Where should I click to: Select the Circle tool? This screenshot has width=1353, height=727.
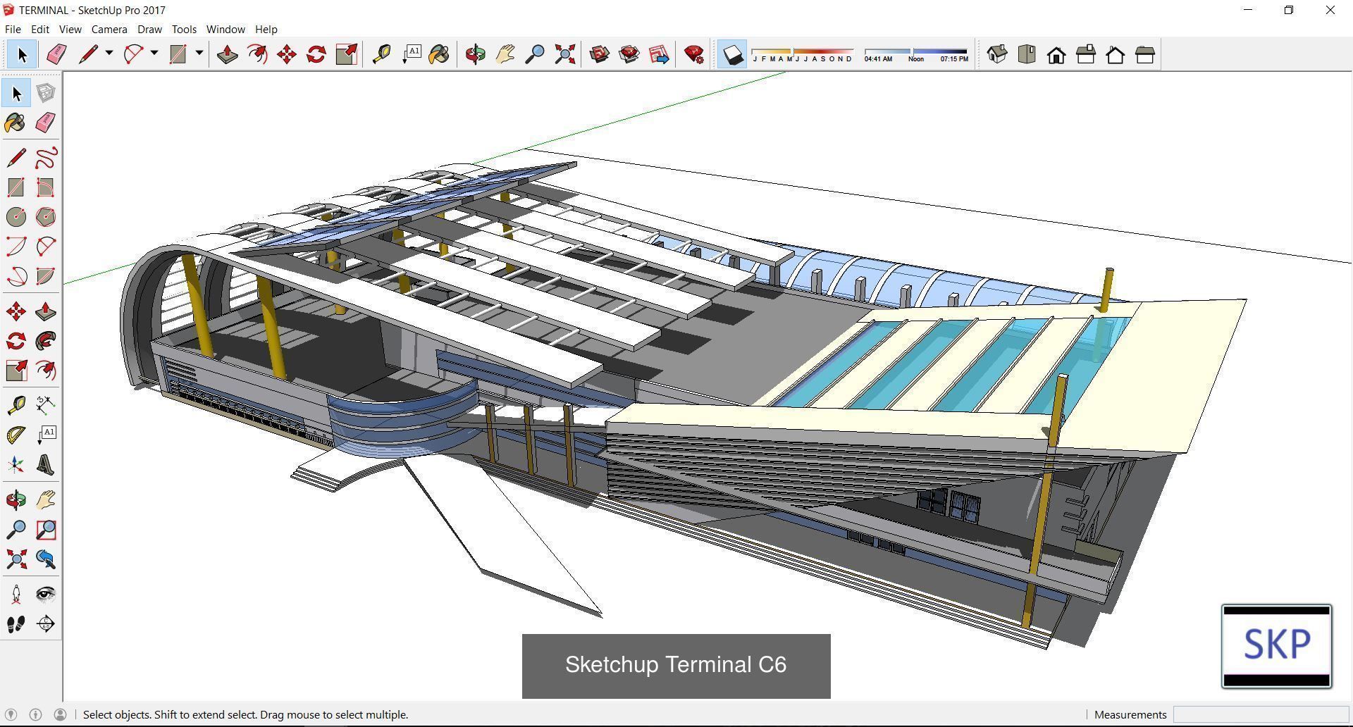click(16, 217)
